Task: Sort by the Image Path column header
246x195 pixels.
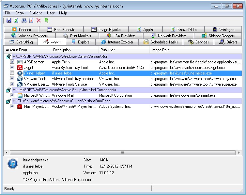Action: coord(196,50)
